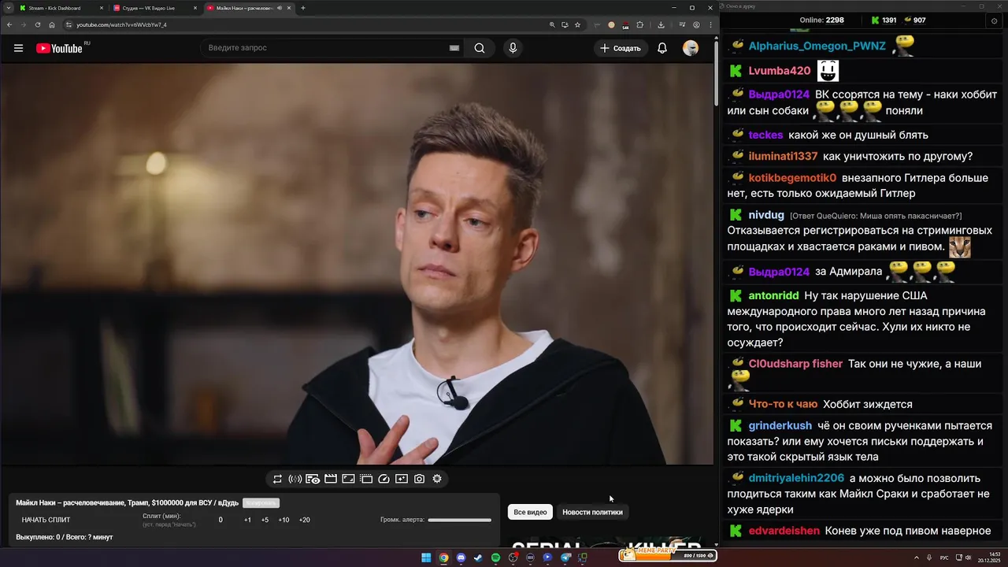Click the 'Online: 2298' counter in chat window

pyautogui.click(x=821, y=20)
